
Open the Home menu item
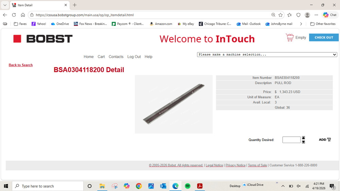[x=89, y=56]
